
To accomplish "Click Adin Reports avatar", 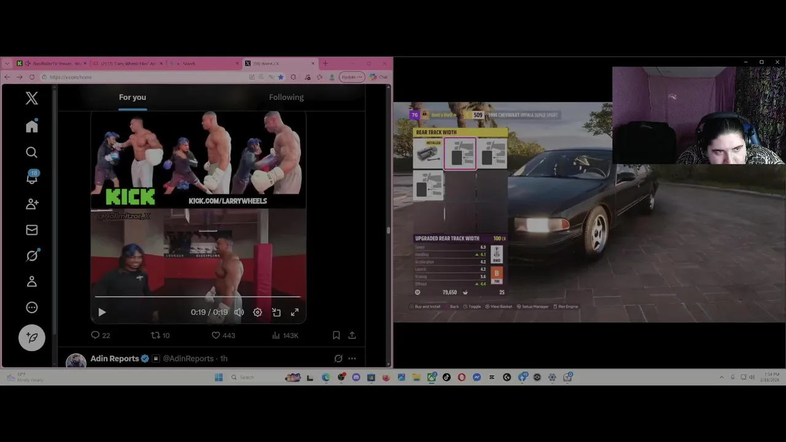I will (76, 361).
